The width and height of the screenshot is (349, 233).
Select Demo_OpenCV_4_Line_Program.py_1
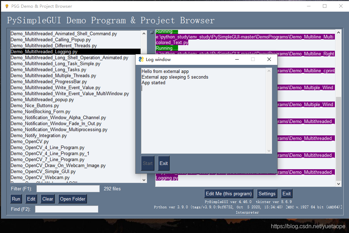pos(76,154)
